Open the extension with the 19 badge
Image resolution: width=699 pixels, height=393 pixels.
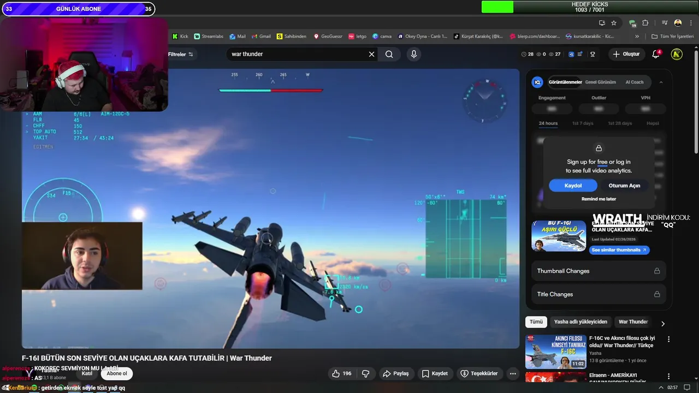coord(632,23)
